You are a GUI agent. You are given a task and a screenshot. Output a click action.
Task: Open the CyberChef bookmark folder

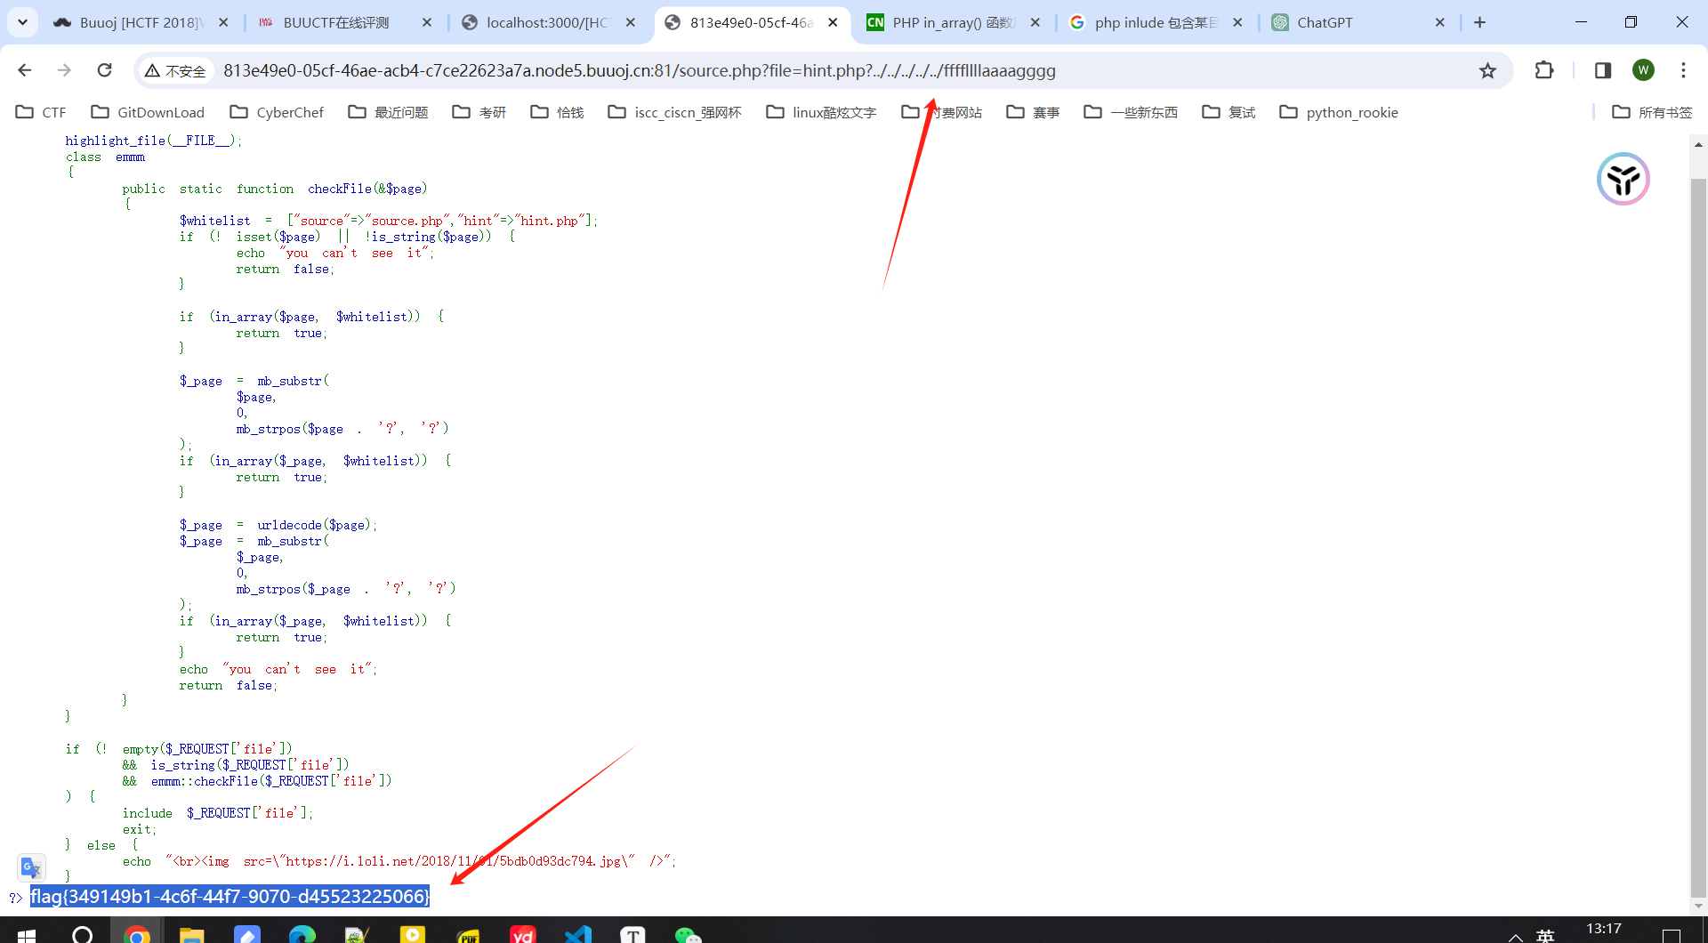click(x=277, y=112)
